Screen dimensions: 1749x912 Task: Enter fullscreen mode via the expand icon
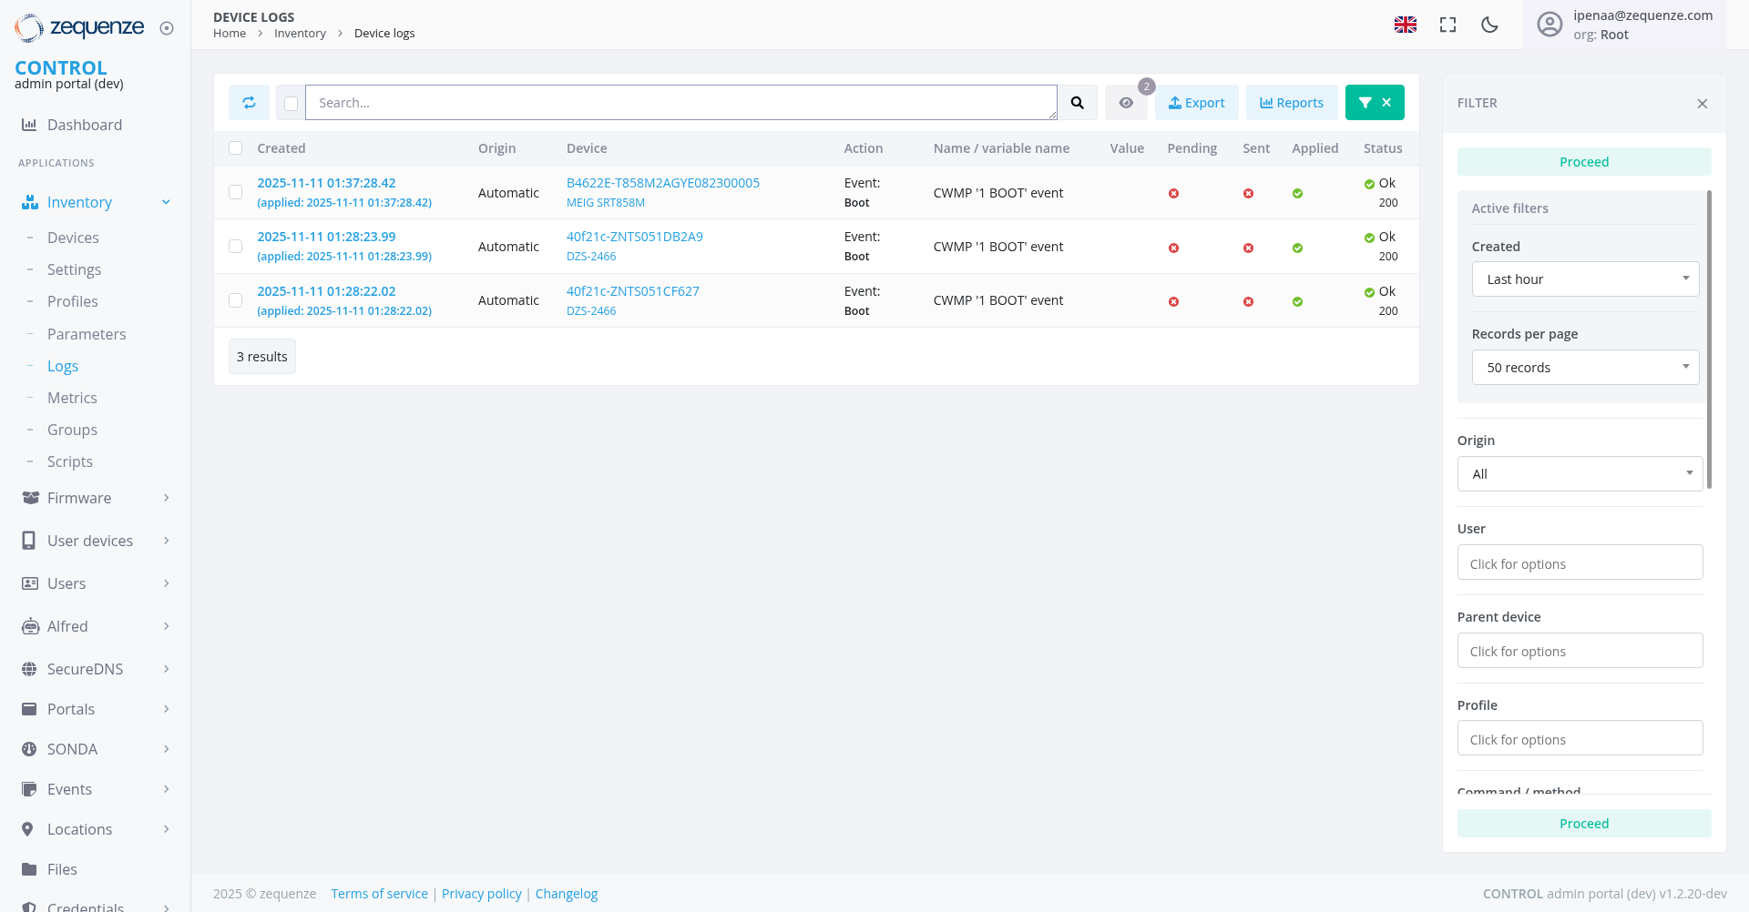pos(1447,25)
